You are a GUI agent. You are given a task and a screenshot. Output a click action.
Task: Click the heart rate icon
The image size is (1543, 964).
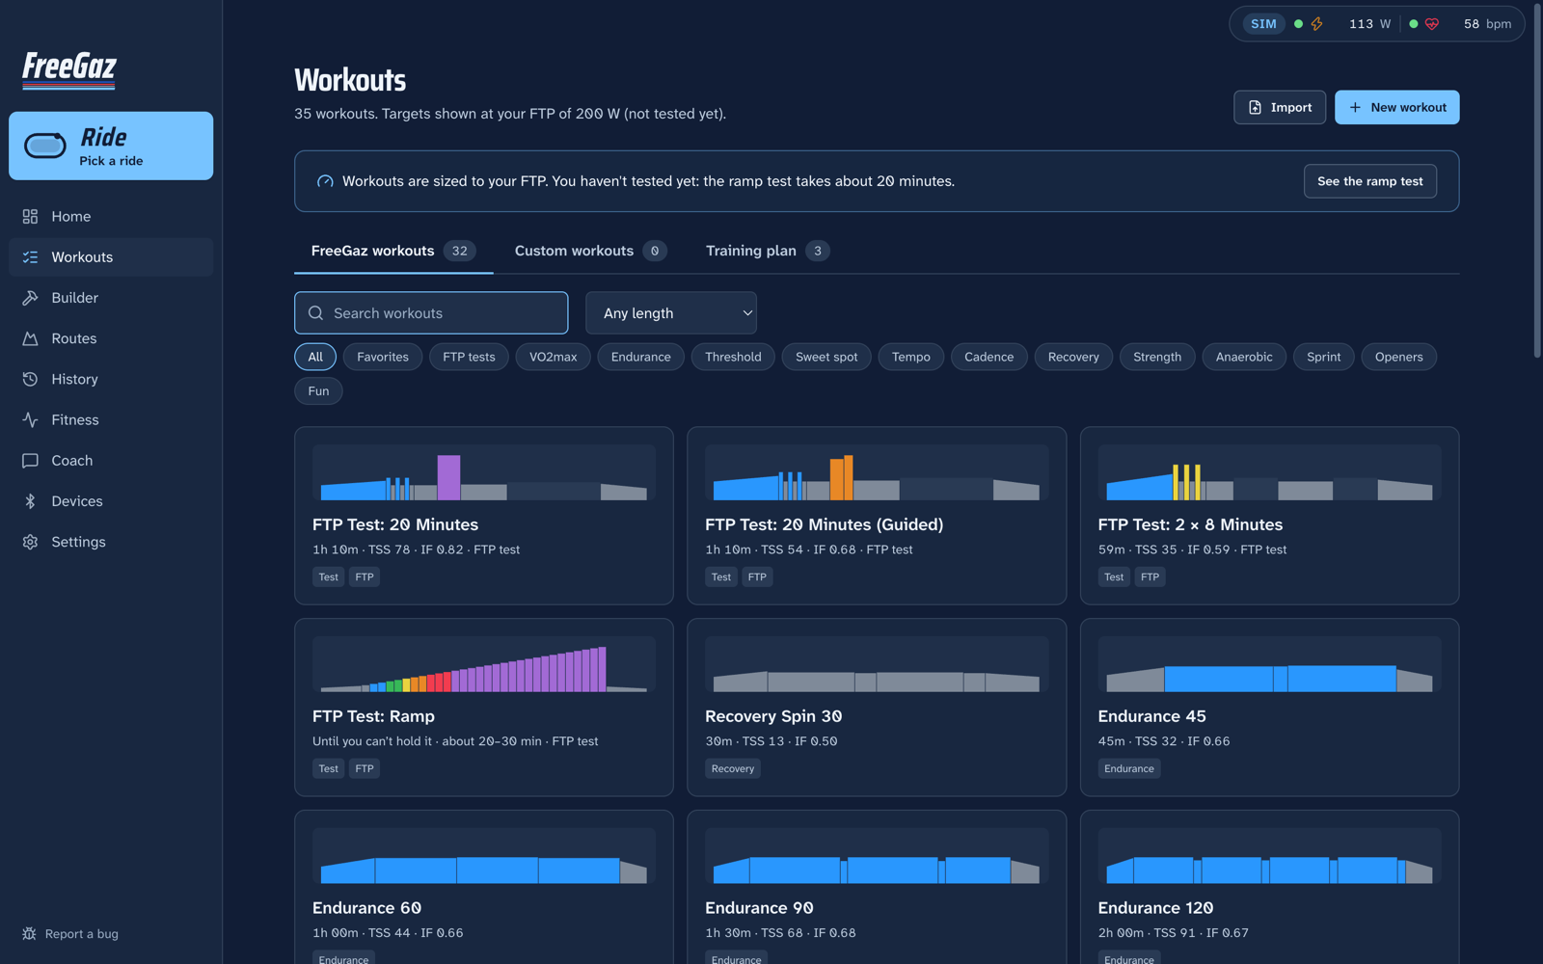coord(1432,24)
